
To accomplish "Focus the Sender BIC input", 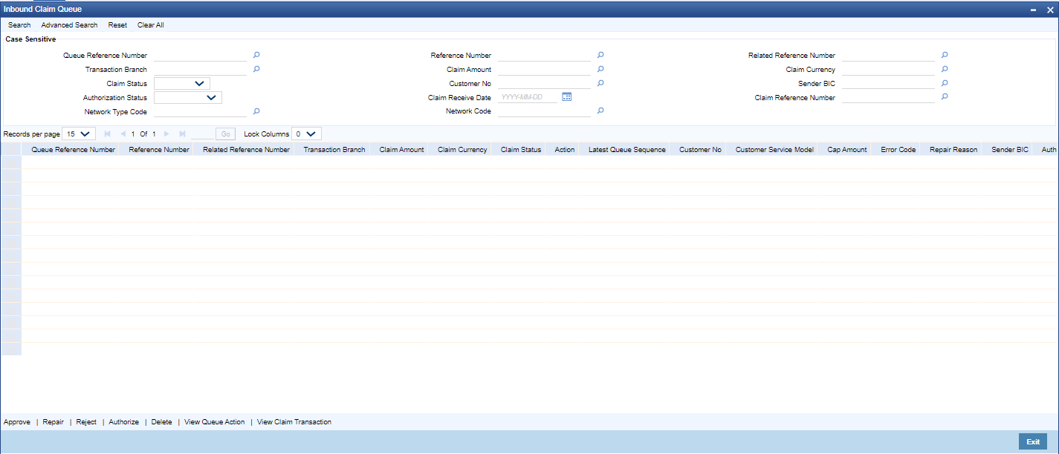I will (x=888, y=83).
